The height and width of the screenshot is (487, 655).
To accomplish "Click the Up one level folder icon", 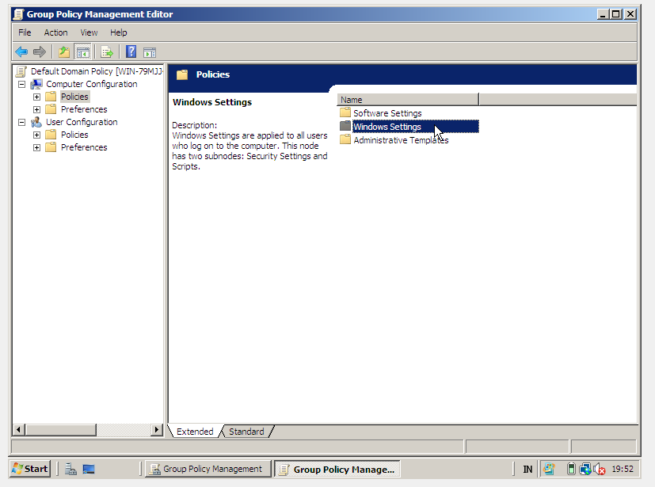I will 64,52.
